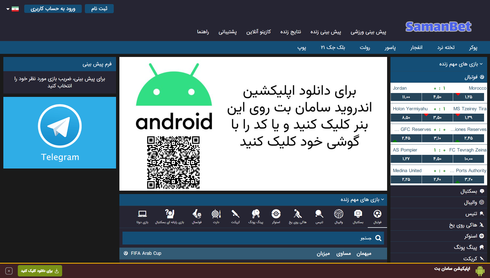The height and width of the screenshot is (278, 490).
Task: Select MS Tzeirey Tira odds 1.39
Action: point(469,117)
